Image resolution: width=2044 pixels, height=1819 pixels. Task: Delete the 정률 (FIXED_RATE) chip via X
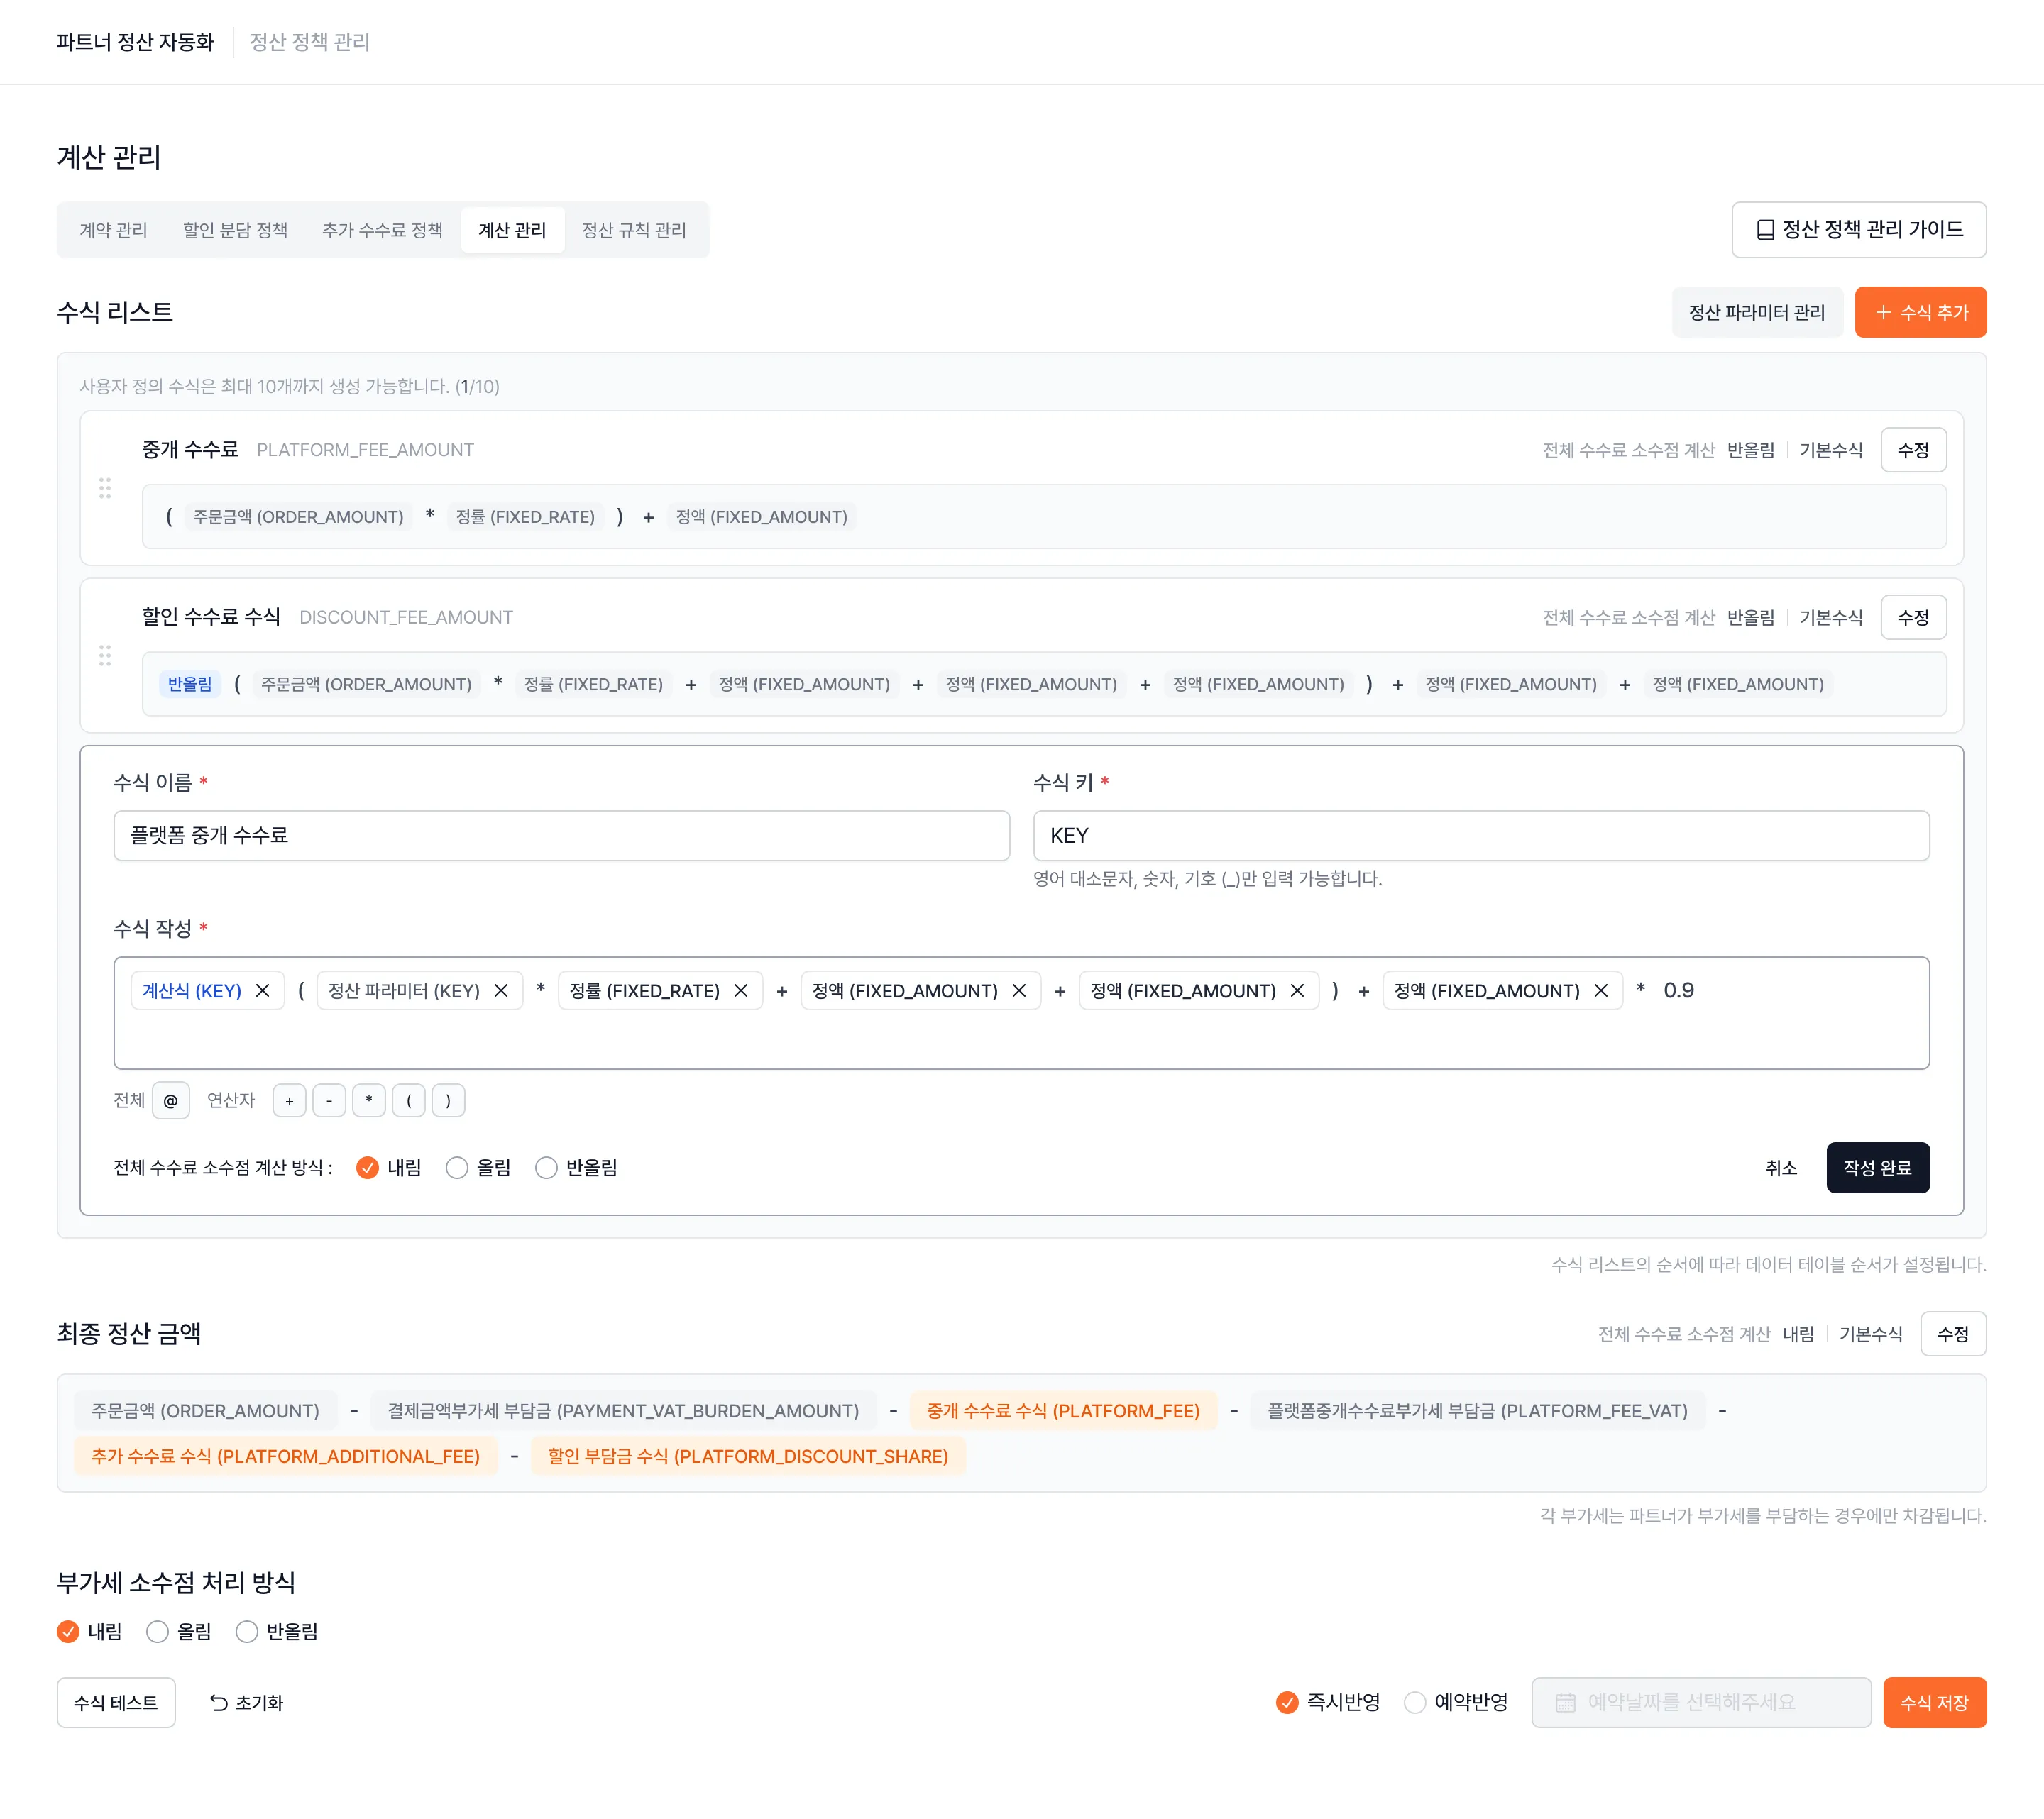(x=741, y=990)
